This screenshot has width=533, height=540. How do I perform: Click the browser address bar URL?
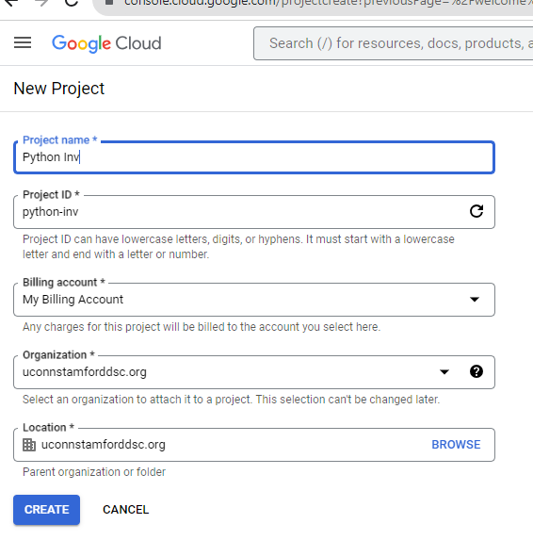pos(327,4)
